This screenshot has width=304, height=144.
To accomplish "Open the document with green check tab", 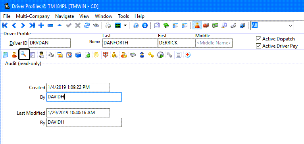I will [87, 55].
